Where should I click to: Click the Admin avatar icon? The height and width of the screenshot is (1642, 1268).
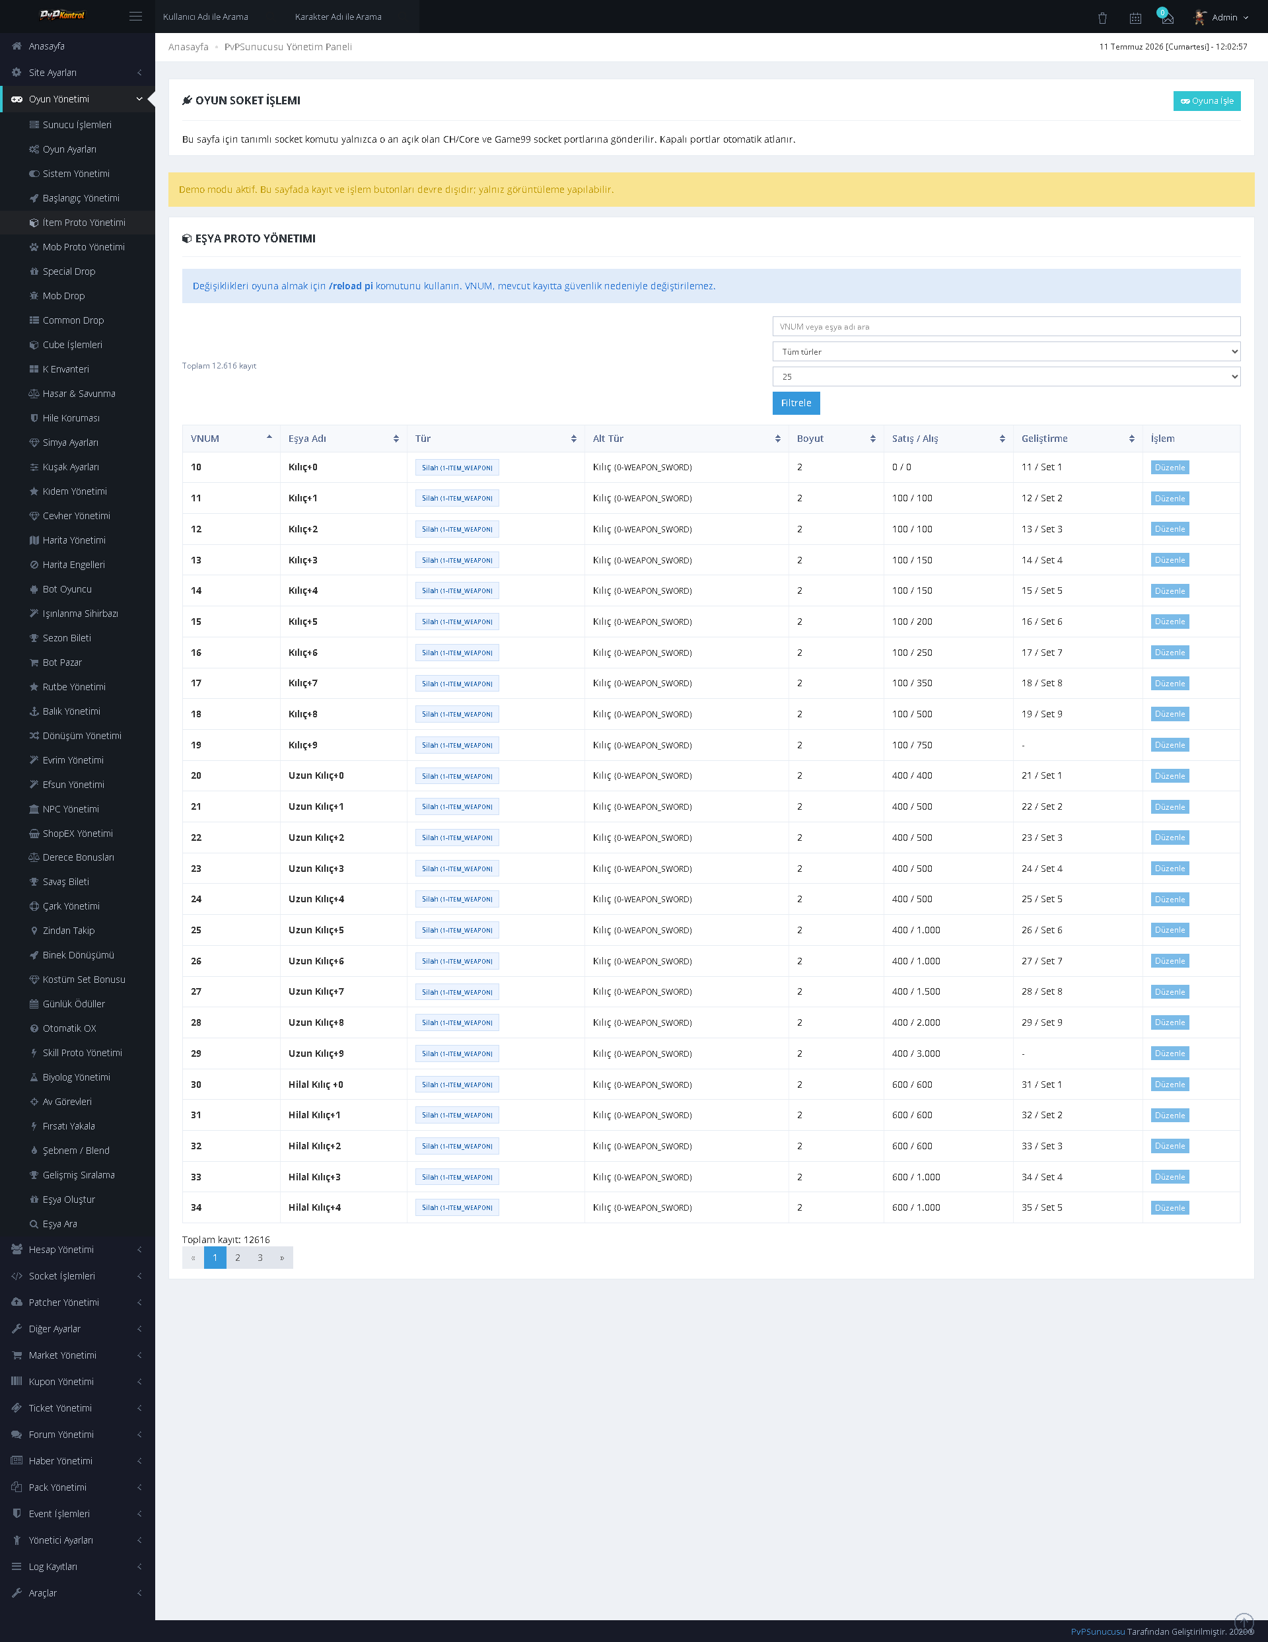pyautogui.click(x=1201, y=17)
